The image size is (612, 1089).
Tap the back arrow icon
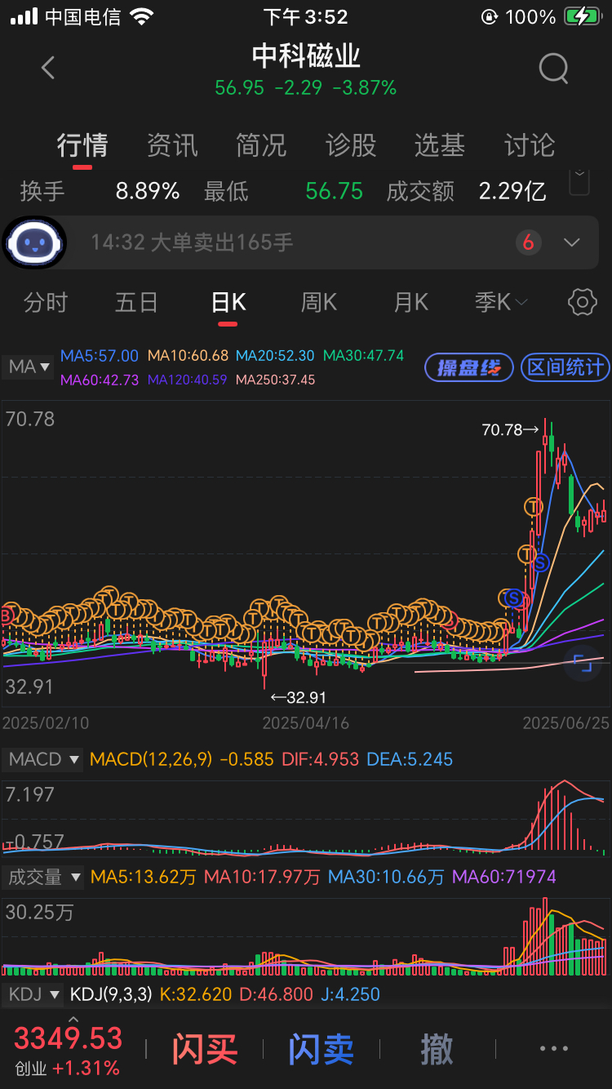48,68
